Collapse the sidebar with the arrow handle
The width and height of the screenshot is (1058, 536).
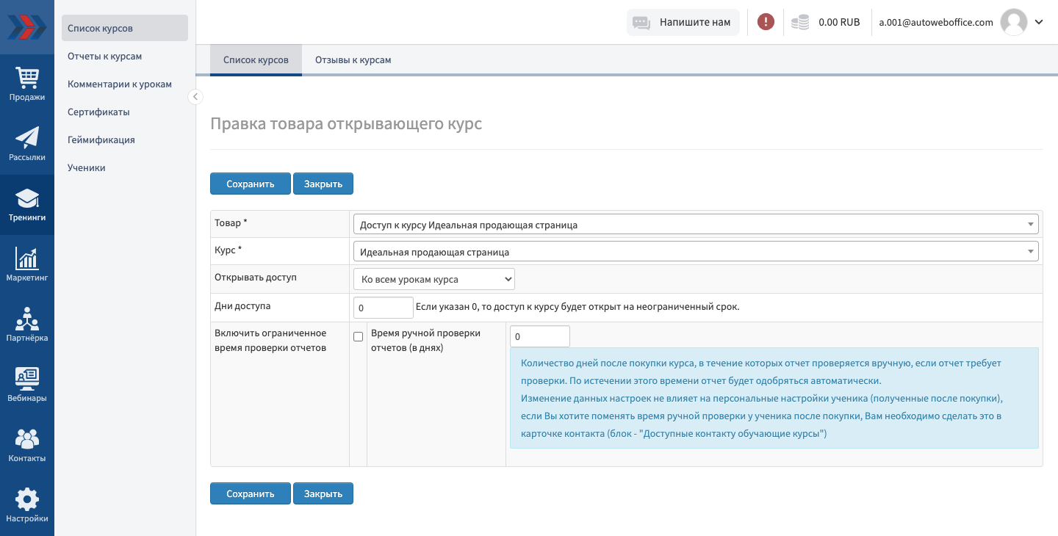pyautogui.click(x=195, y=96)
